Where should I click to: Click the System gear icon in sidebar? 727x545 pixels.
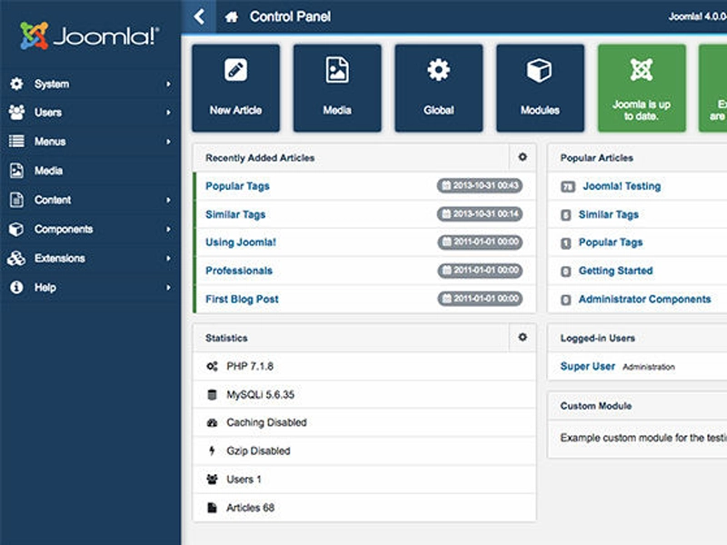point(16,84)
